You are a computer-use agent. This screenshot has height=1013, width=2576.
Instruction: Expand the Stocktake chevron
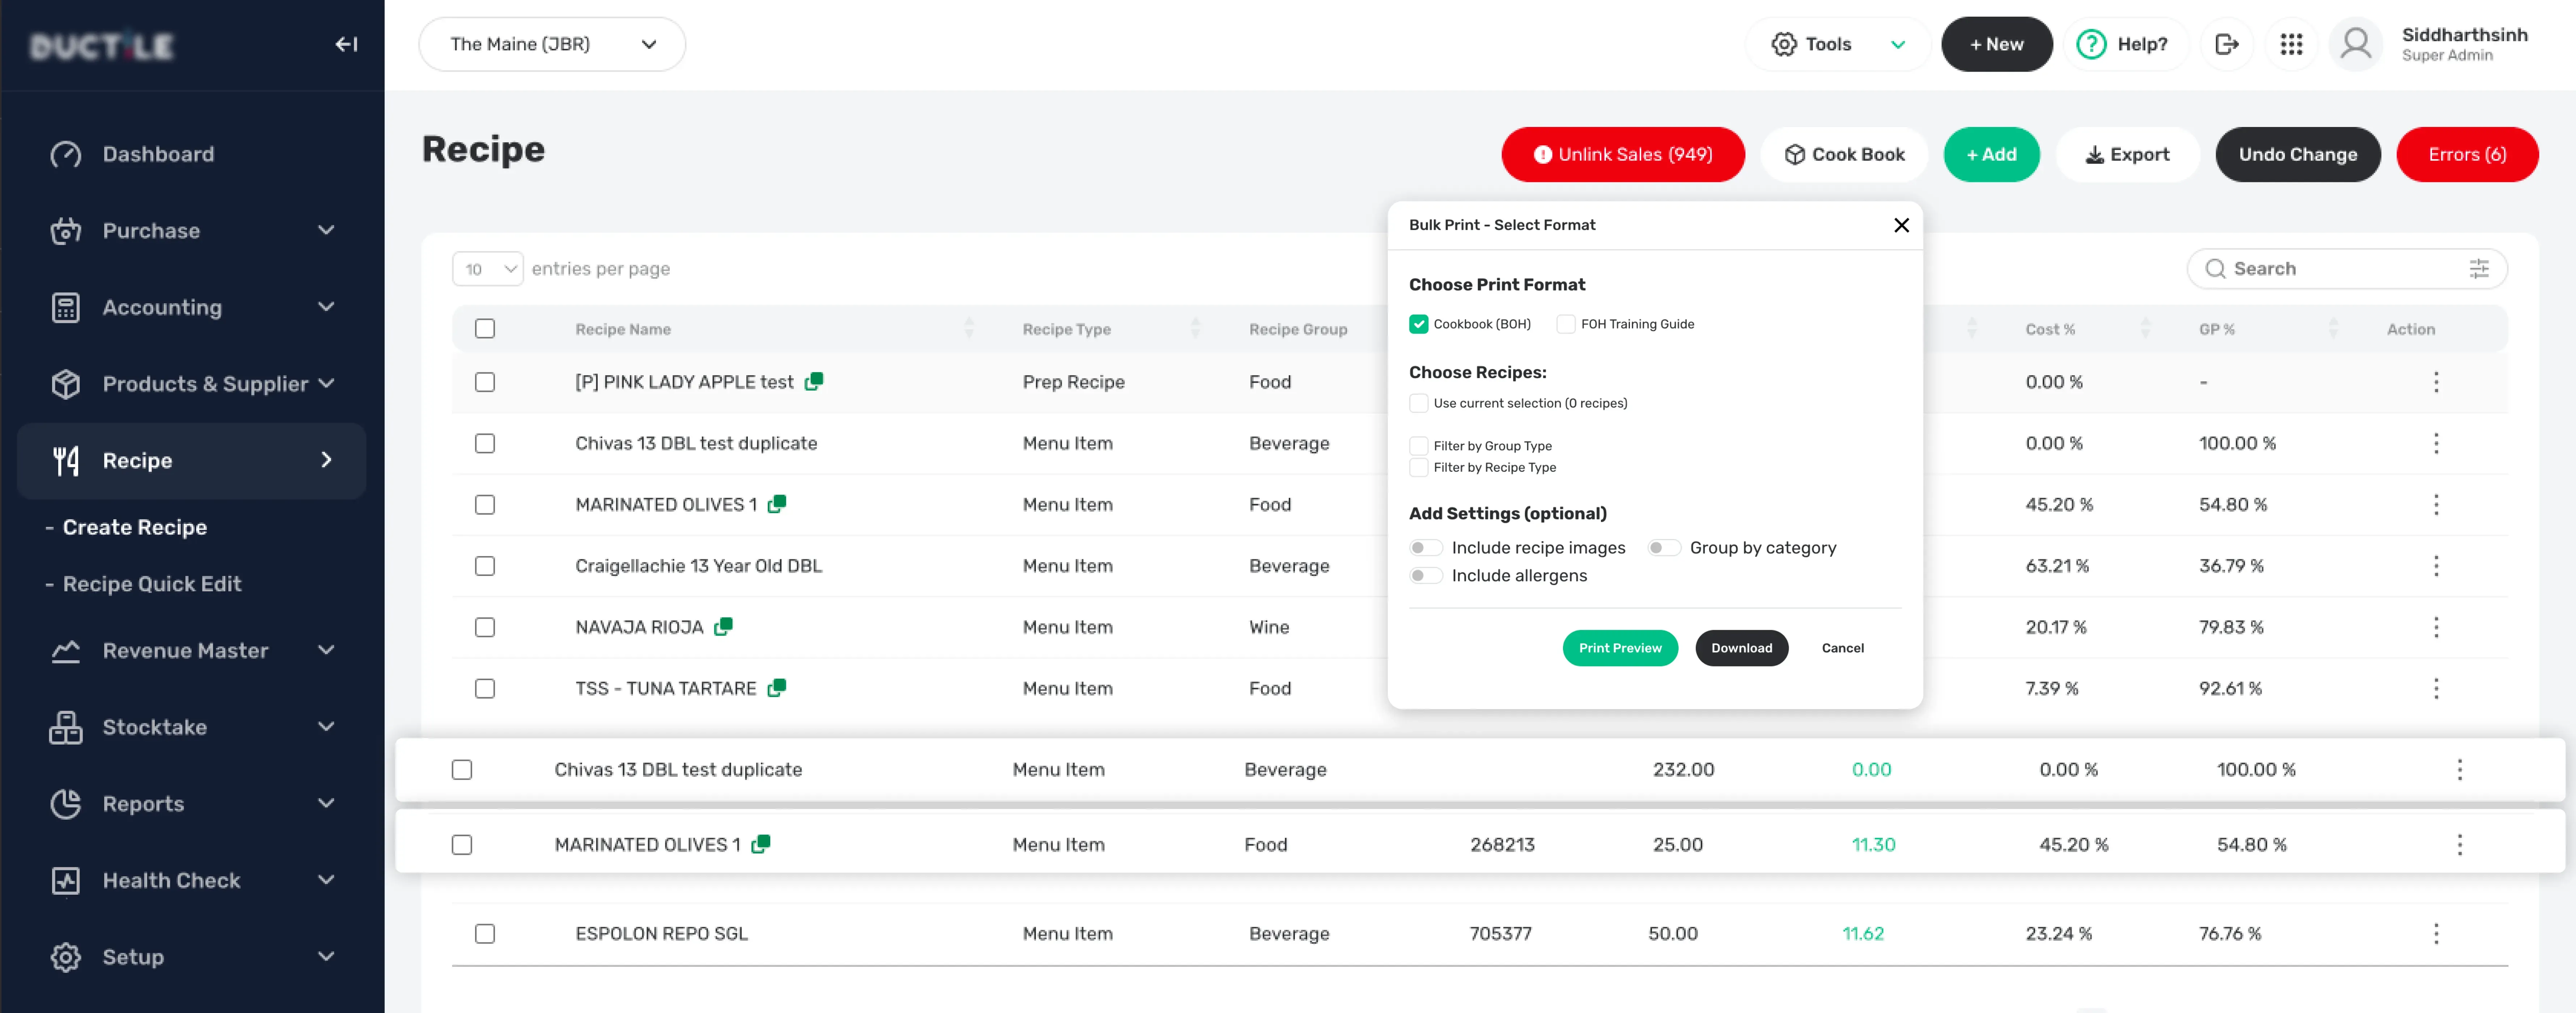[x=326, y=727]
